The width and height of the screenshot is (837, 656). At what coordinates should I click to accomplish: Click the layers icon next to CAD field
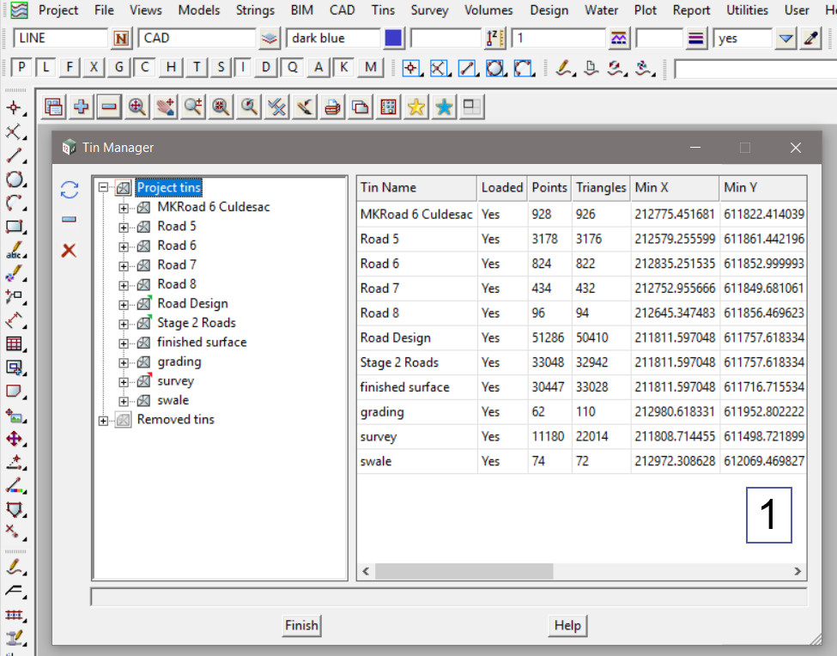pyautogui.click(x=270, y=39)
